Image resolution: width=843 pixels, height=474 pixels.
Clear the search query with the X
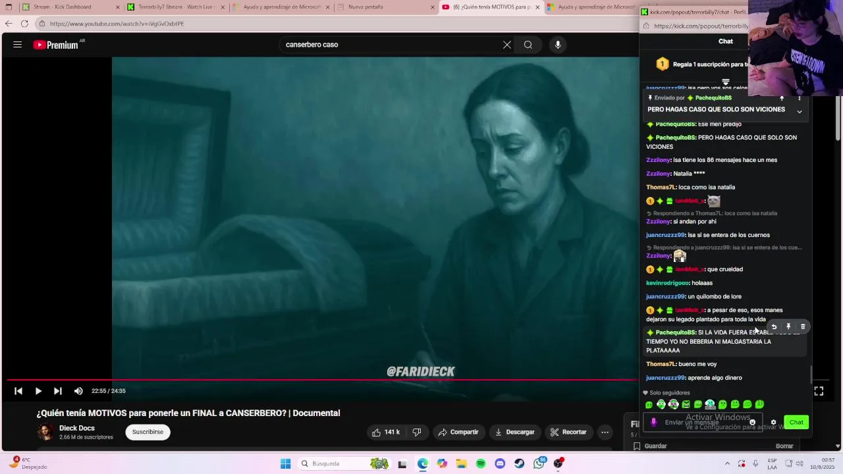[507, 45]
